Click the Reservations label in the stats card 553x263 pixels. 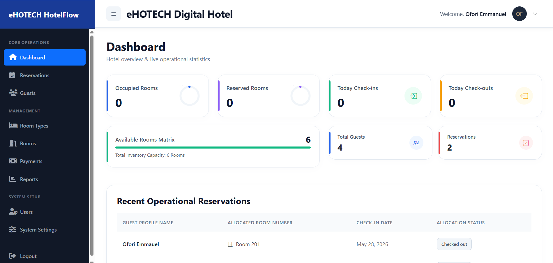pos(461,137)
